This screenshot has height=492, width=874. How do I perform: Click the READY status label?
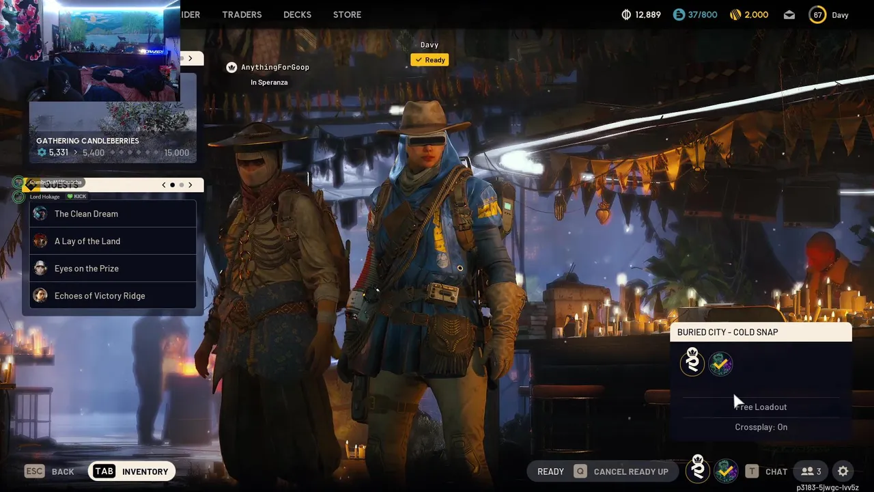tap(550, 471)
